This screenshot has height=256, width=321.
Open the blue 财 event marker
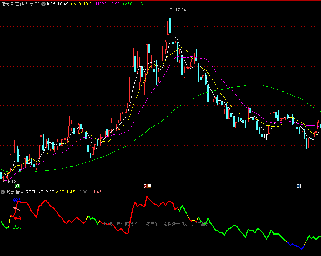[299, 186]
